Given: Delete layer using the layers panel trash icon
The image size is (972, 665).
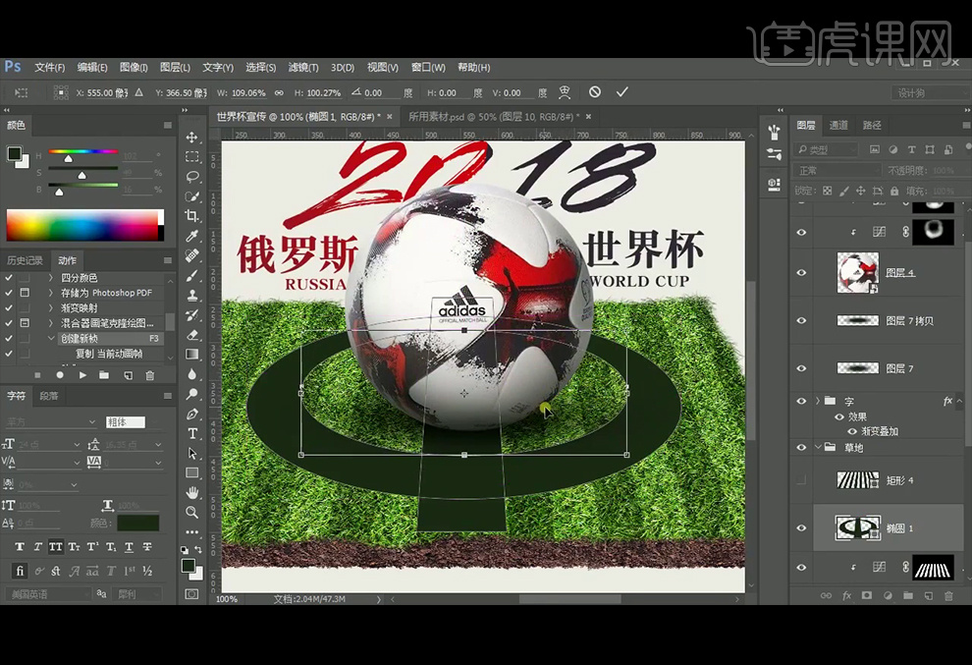Looking at the screenshot, I should 948,596.
